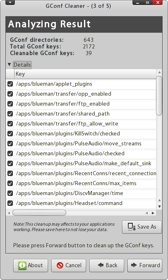Viewport: 168px width, 280px height.
Task: Minimize the GConf Cleaner window
Action: pyautogui.click(x=137, y=2)
